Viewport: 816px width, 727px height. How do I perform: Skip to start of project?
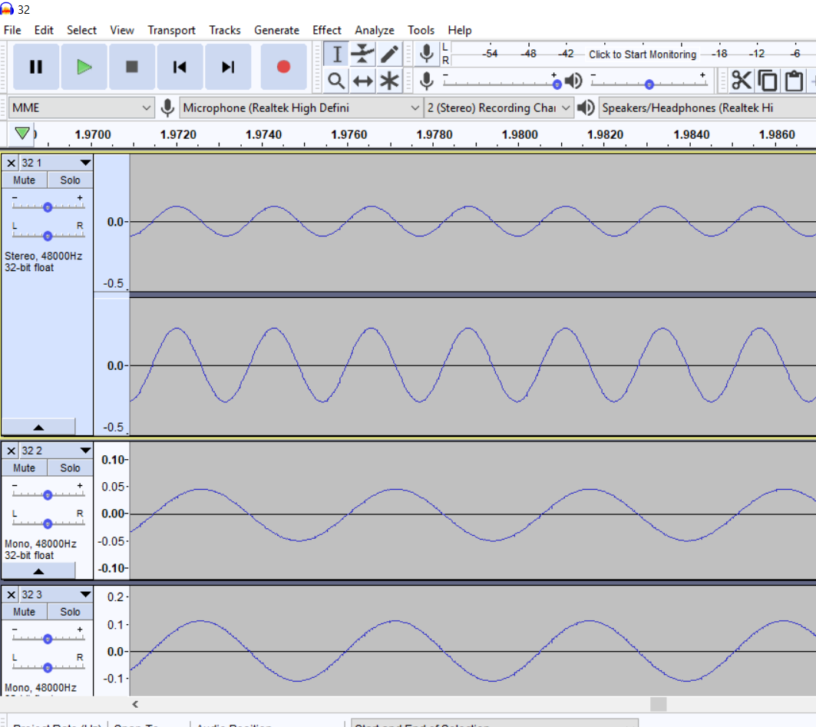click(180, 67)
